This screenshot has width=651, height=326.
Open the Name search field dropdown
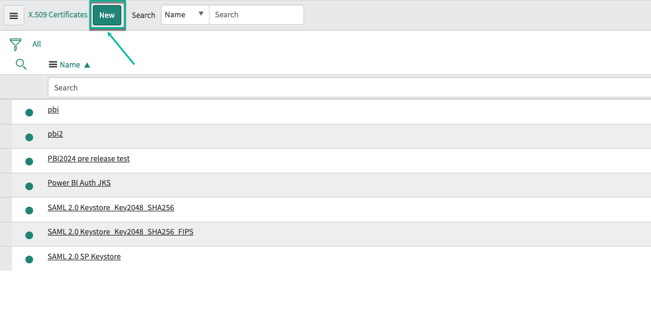tap(185, 15)
